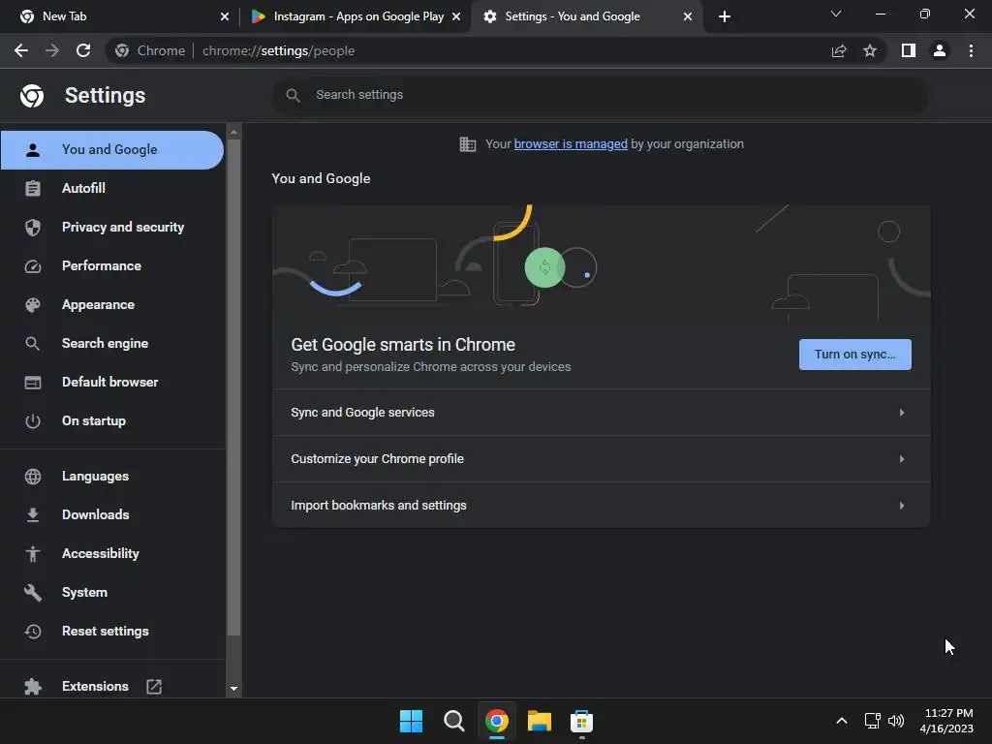Viewport: 992px width, 744px height.
Task: Click the Chrome icon in the taskbar
Action: tap(497, 721)
